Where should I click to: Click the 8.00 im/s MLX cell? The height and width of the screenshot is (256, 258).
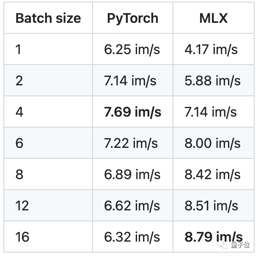tap(212, 143)
